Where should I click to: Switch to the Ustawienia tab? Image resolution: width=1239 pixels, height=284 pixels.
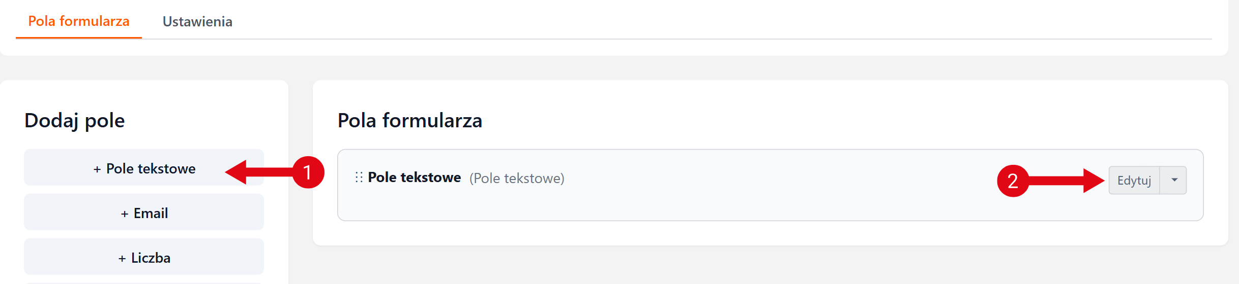point(197,22)
